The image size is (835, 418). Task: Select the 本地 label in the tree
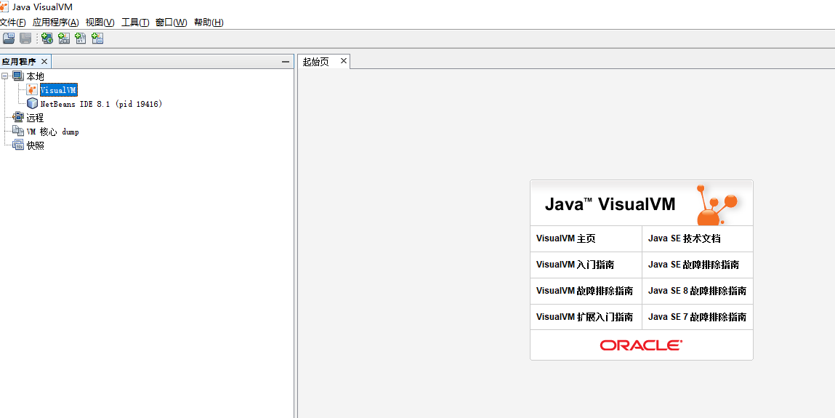35,76
